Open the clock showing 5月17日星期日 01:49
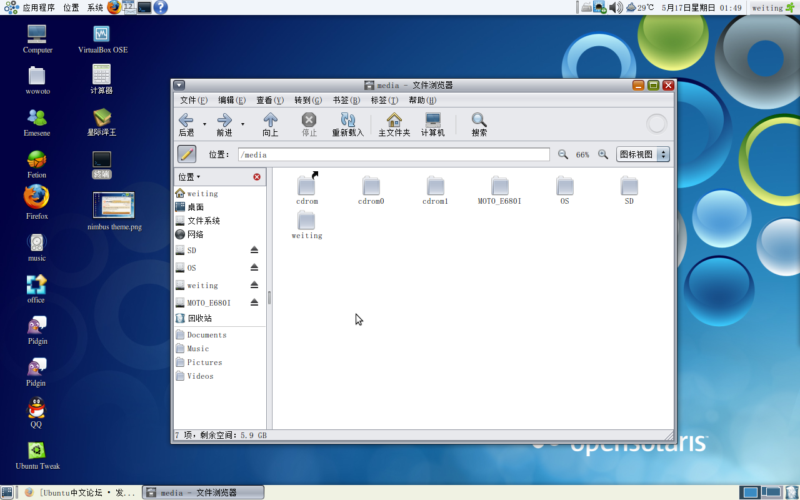This screenshot has height=500, width=800. pos(702,7)
